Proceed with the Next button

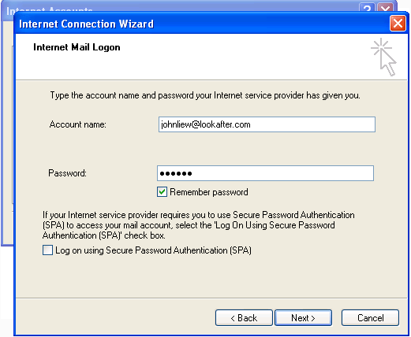tap(303, 318)
